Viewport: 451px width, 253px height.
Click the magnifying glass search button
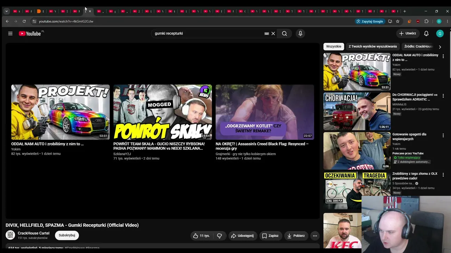click(x=284, y=33)
